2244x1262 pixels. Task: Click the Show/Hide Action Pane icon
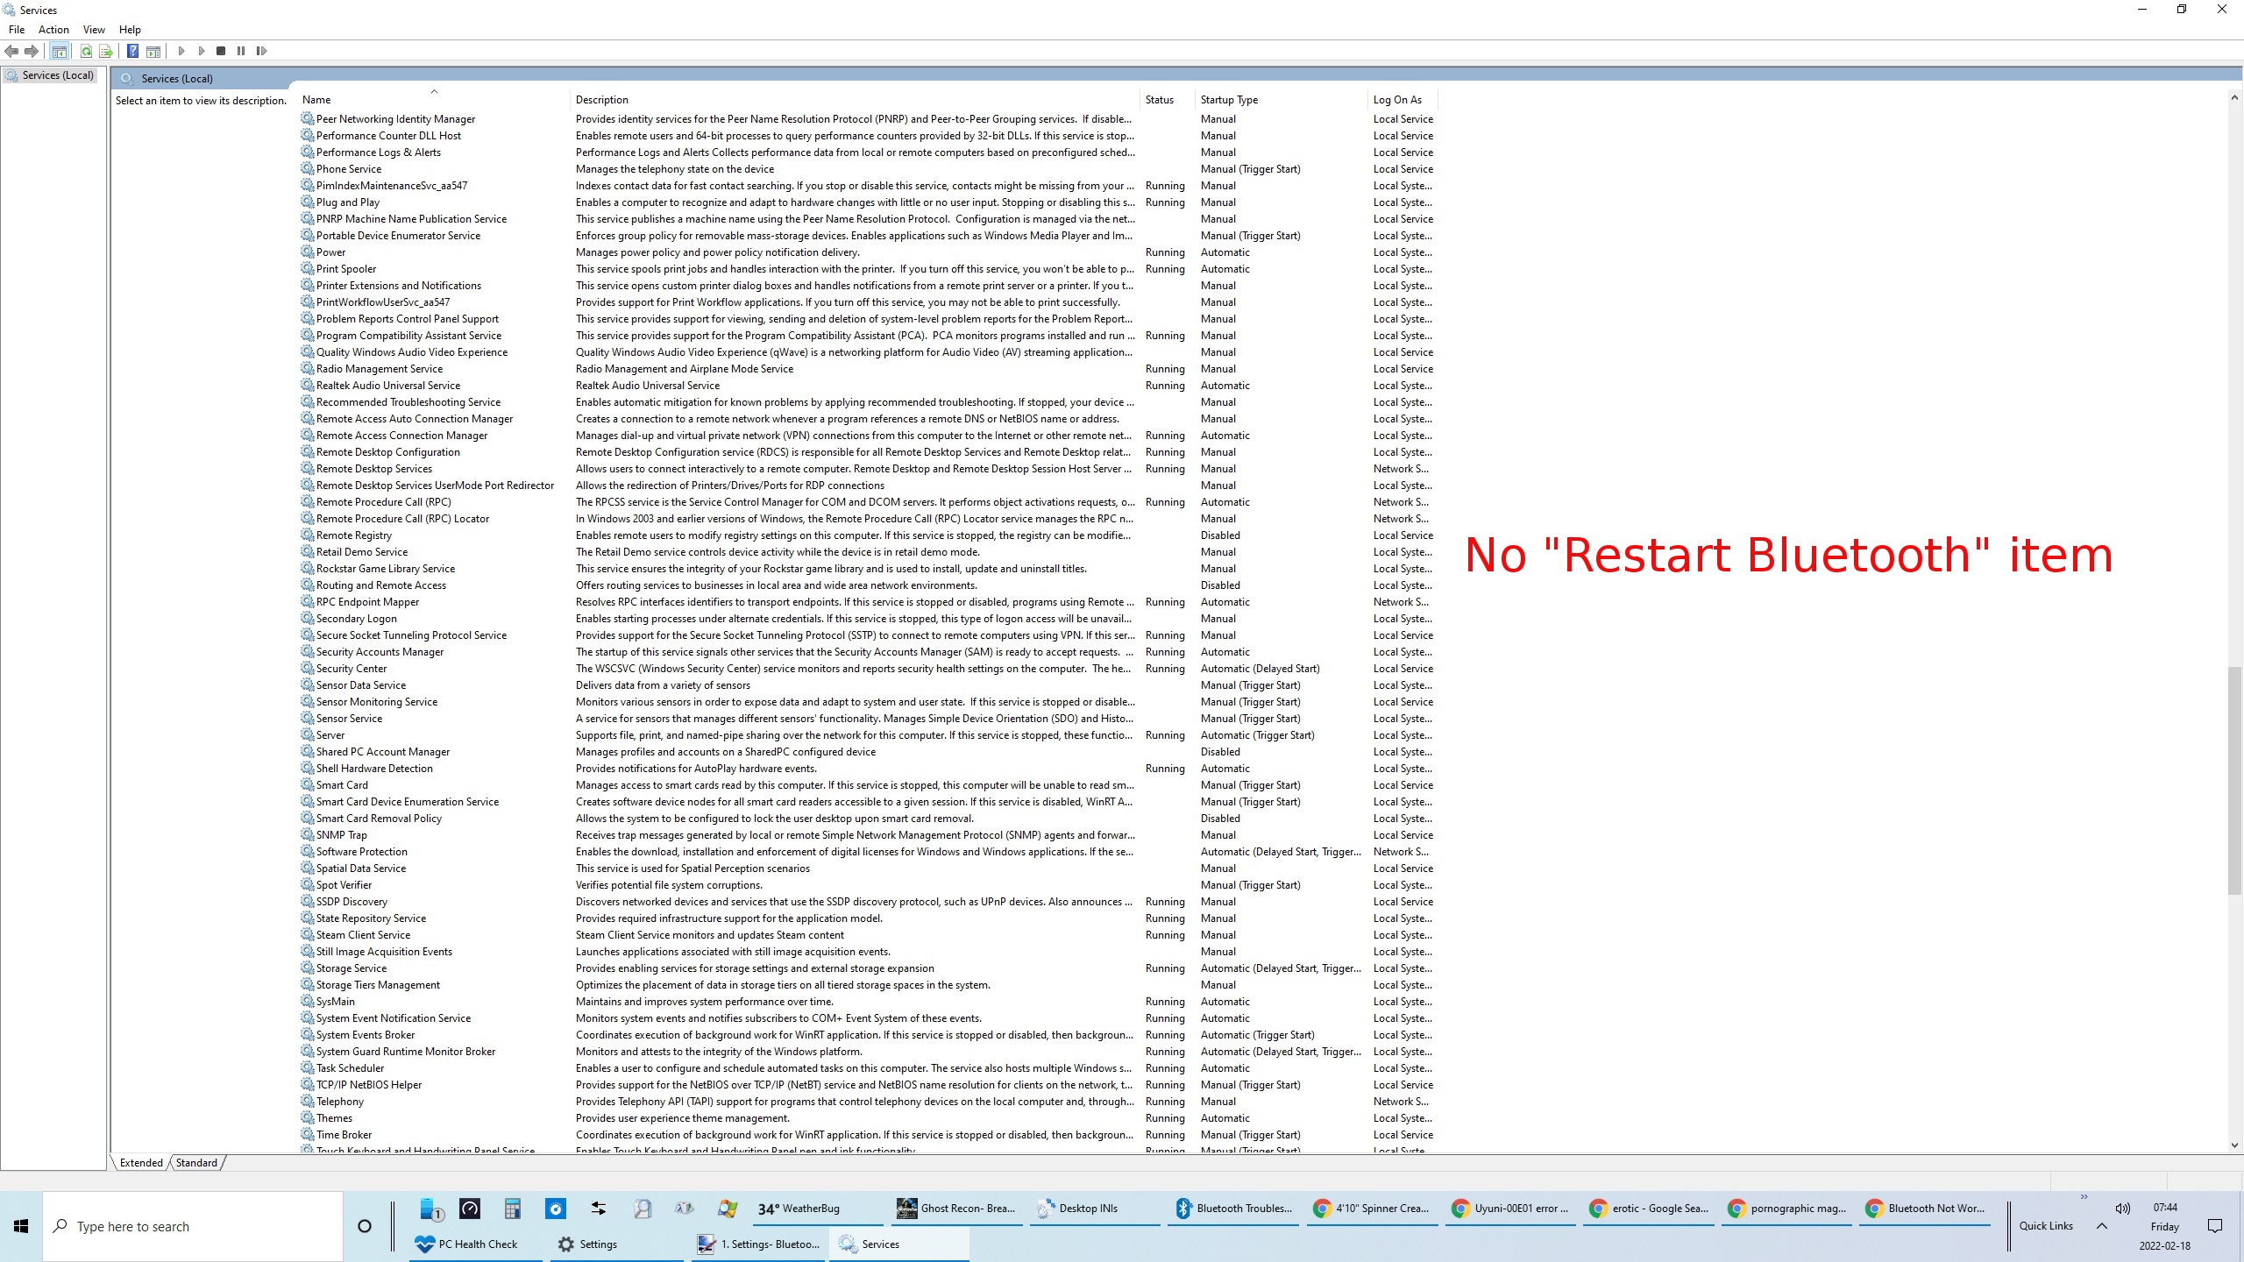tap(153, 51)
